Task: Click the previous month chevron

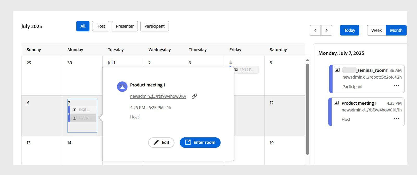Action: [x=315, y=30]
